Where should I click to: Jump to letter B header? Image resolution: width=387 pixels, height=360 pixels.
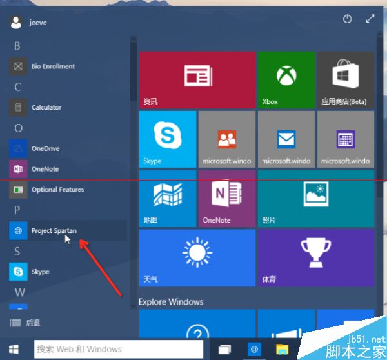pos(17,46)
